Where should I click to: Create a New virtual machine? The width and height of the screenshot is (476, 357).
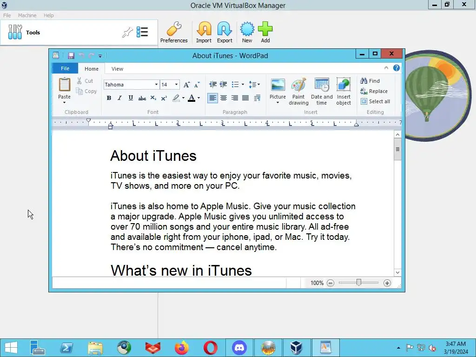point(247,32)
